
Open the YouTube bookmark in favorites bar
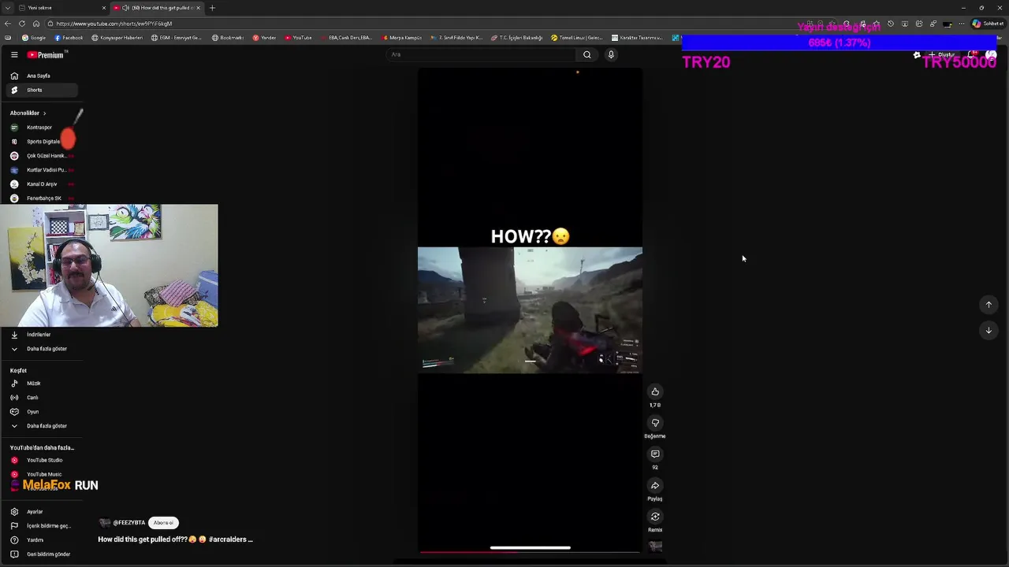click(298, 38)
